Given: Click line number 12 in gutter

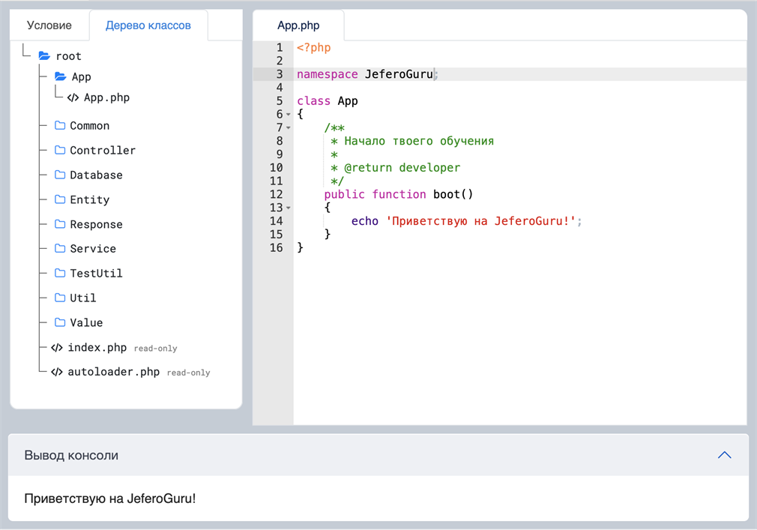Looking at the screenshot, I should (x=276, y=195).
